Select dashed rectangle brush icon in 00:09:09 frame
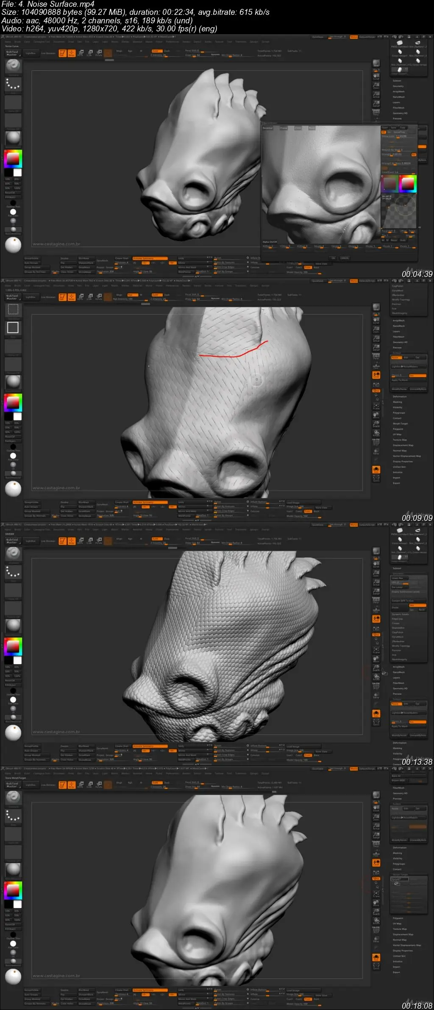Viewport: 434px width, 1010px height. 13,309
